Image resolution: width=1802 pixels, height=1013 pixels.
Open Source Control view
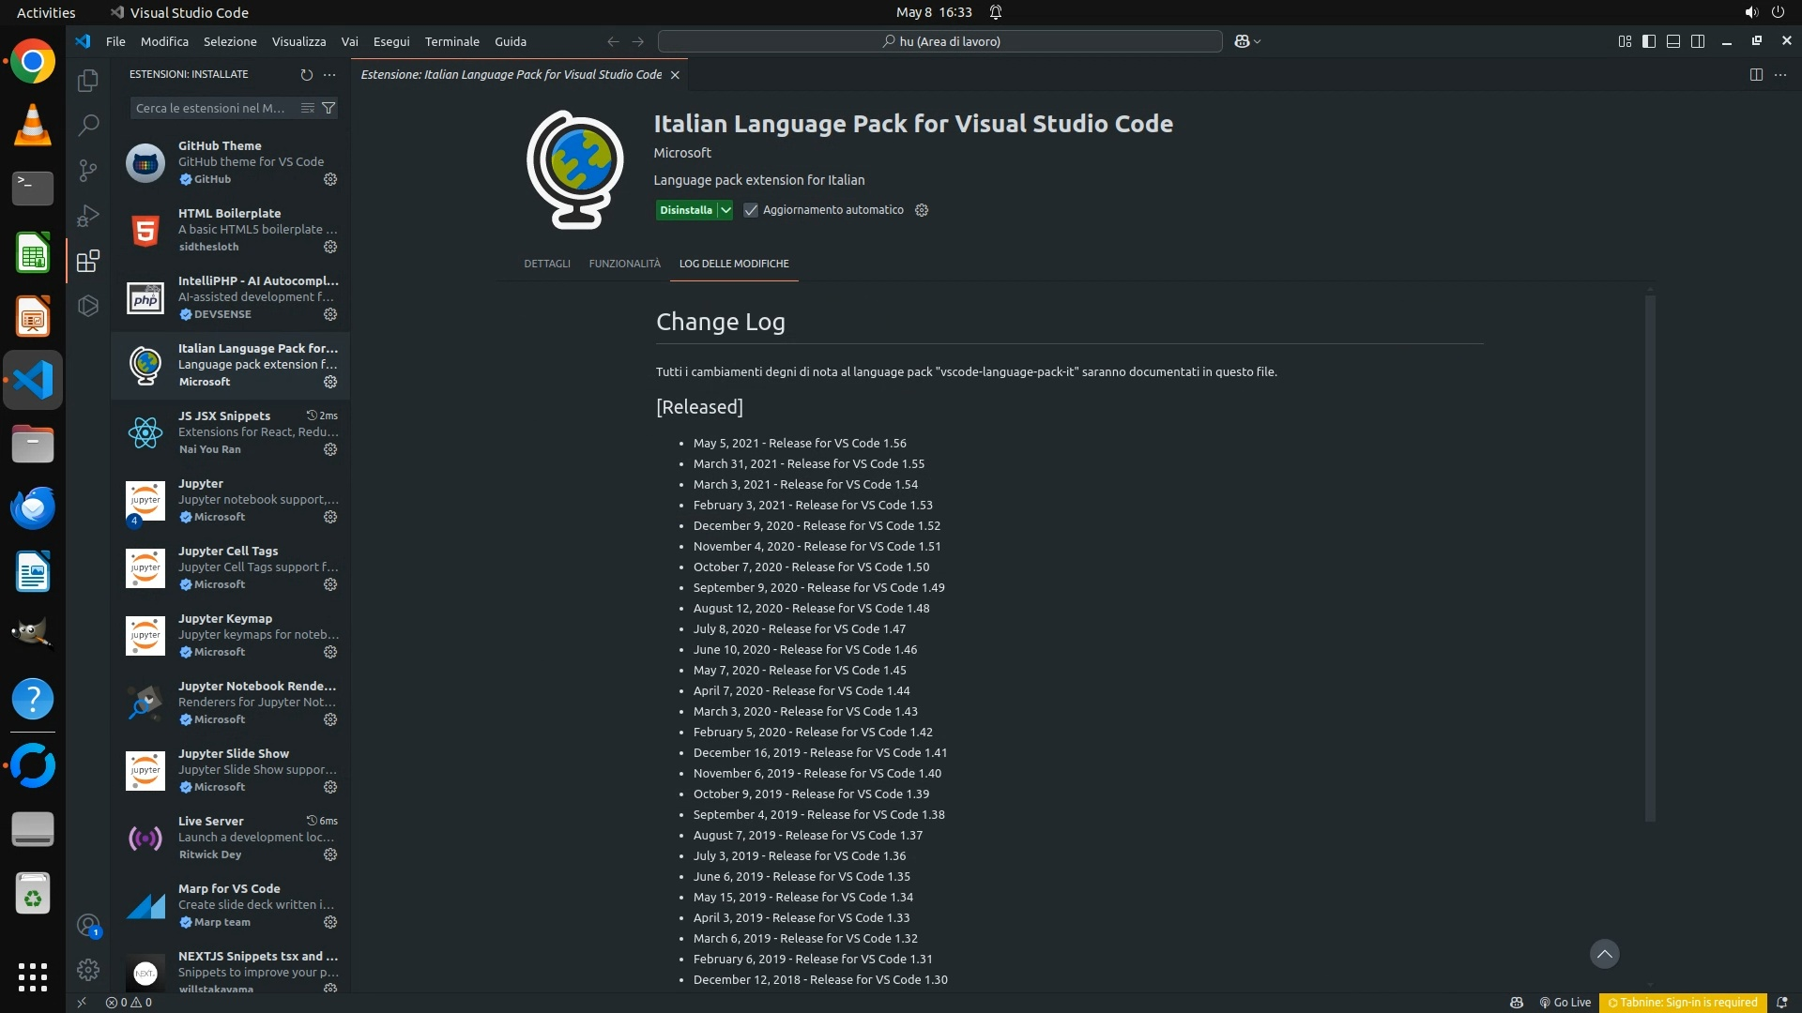coord(88,170)
